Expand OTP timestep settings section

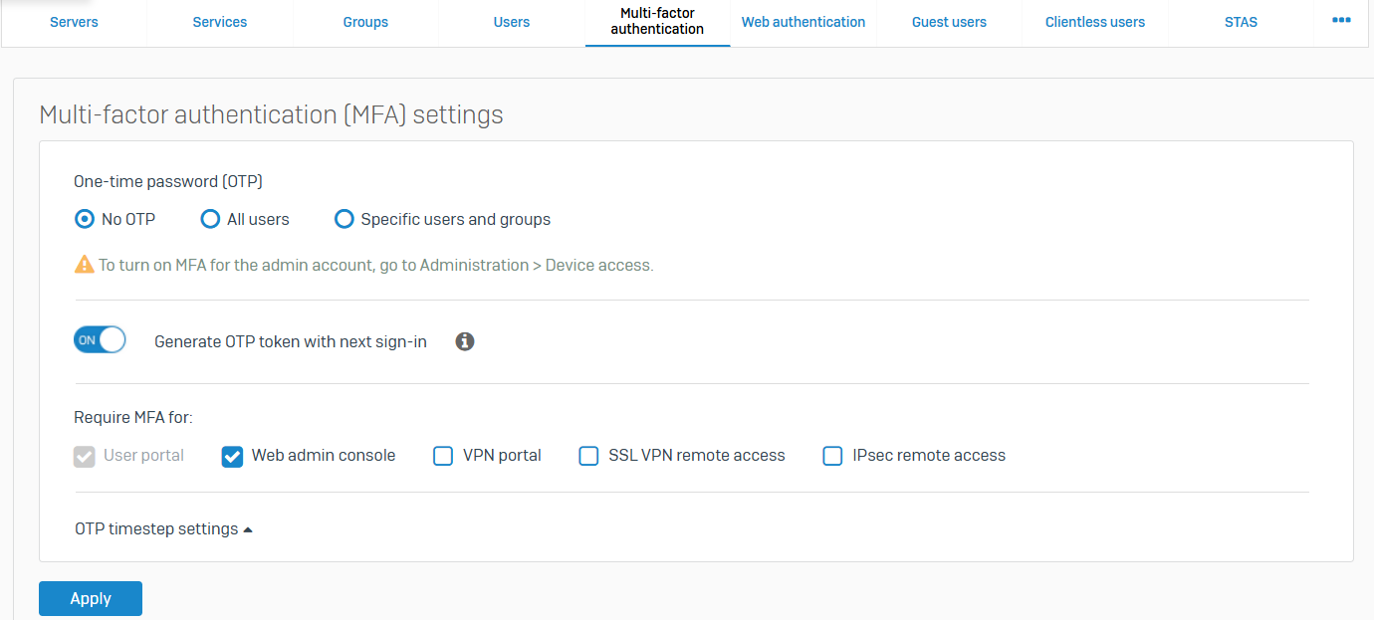point(163,529)
